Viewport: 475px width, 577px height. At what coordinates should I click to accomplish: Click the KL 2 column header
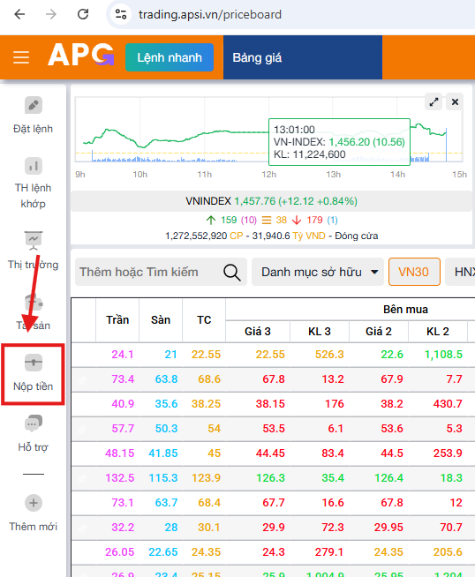tap(438, 331)
